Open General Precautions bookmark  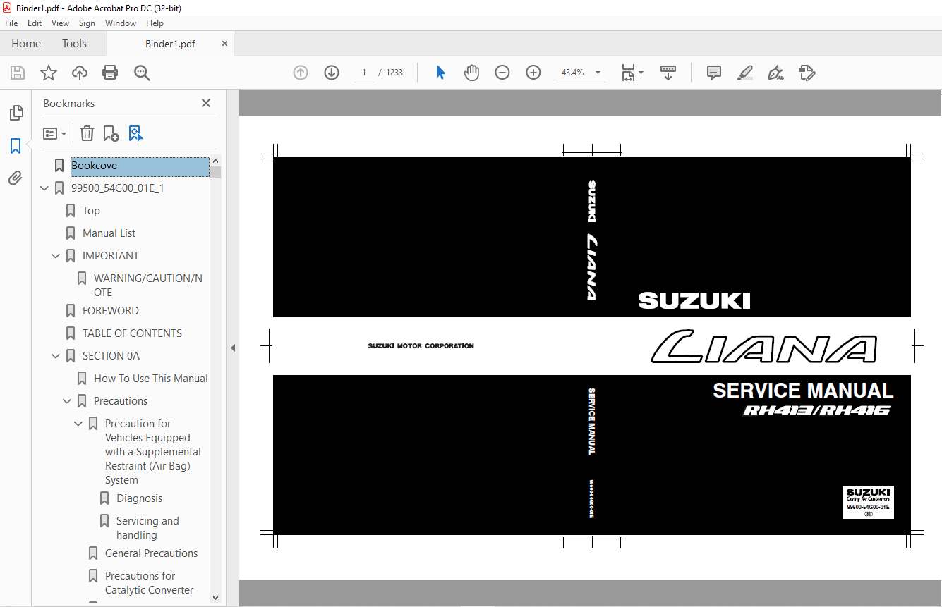pyautogui.click(x=151, y=553)
